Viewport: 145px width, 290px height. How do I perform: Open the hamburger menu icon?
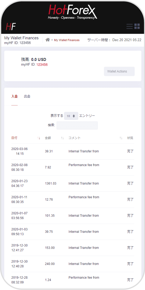[130, 26]
